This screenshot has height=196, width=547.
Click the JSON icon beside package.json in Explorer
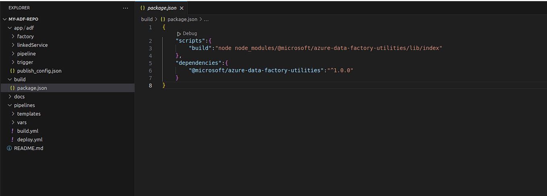[x=12, y=88]
